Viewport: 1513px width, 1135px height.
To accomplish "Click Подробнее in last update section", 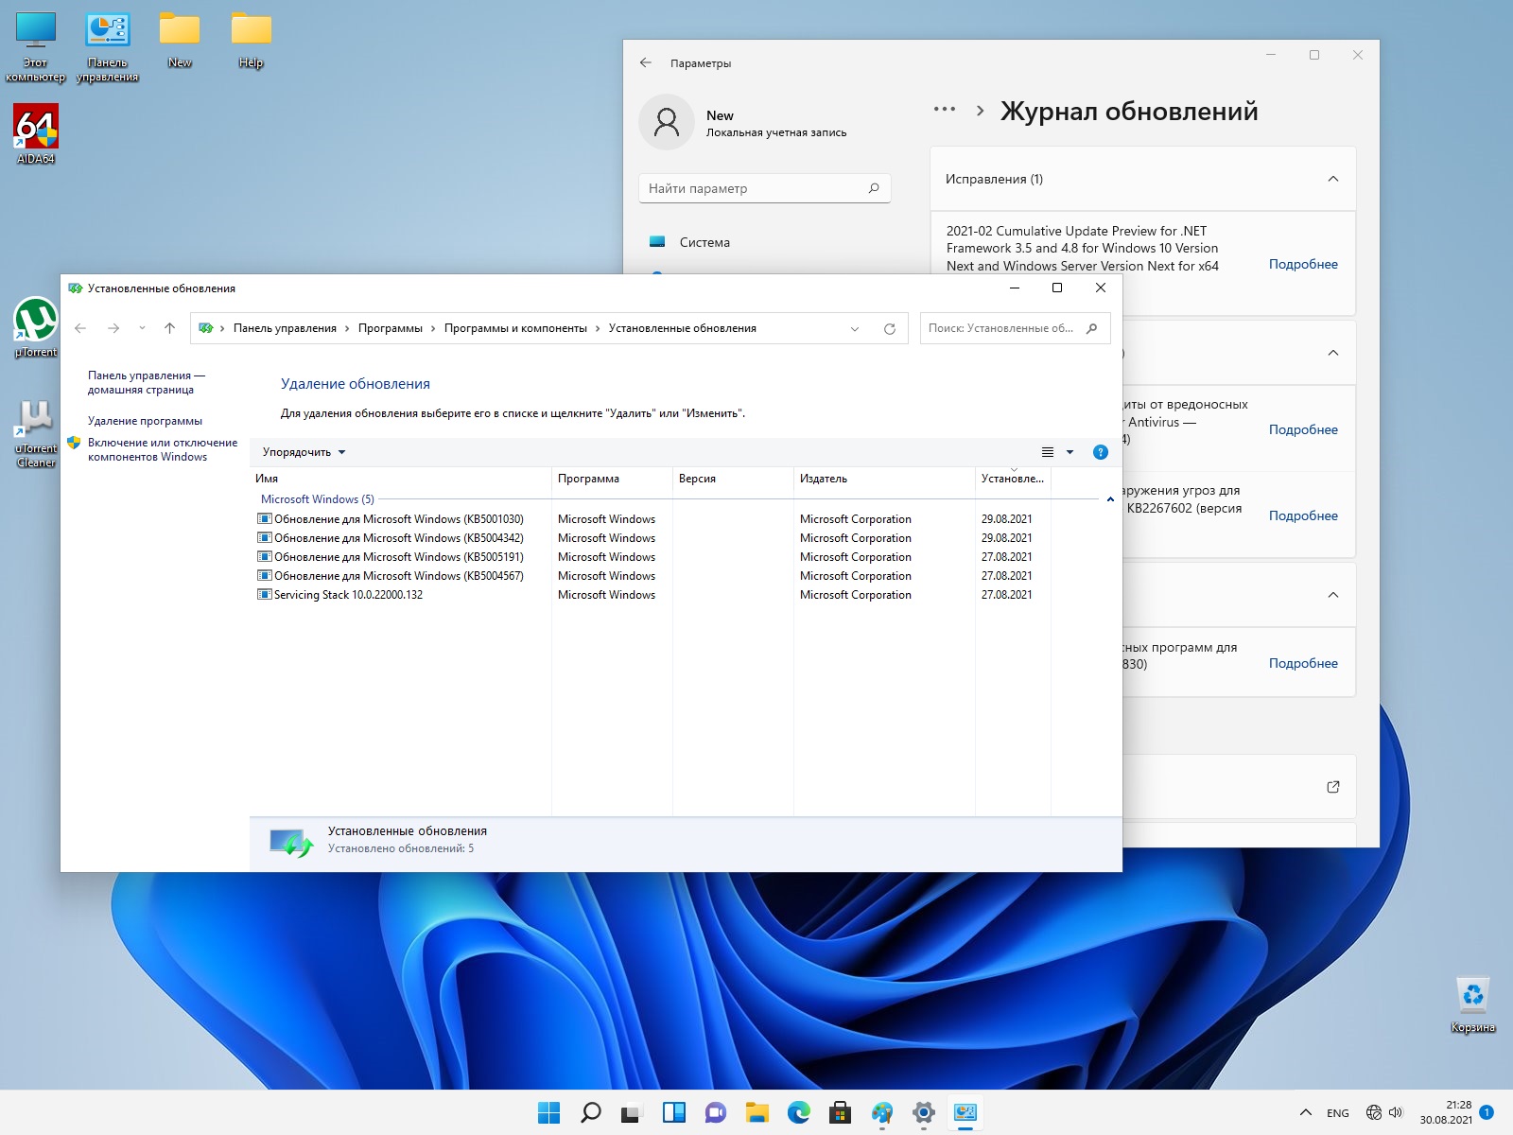I will point(1303,663).
